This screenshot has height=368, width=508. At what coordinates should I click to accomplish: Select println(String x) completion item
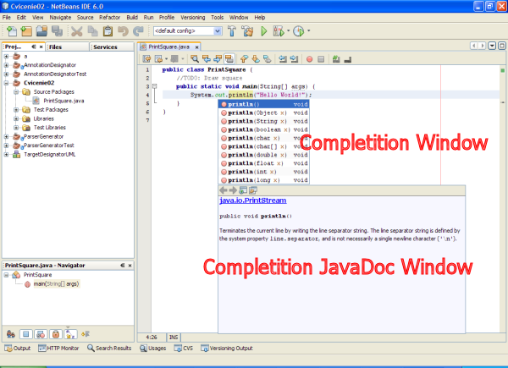(264, 121)
